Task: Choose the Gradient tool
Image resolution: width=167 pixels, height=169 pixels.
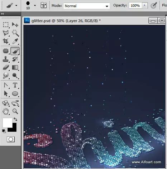Action: coord(15,67)
